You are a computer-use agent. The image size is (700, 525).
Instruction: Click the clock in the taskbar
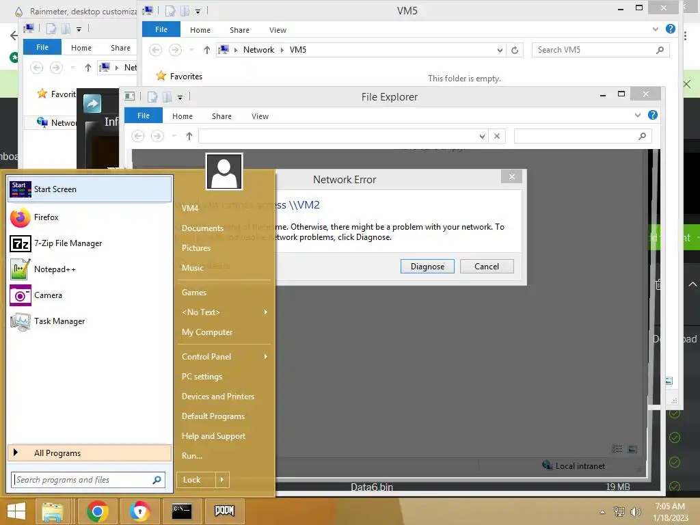tap(670, 512)
